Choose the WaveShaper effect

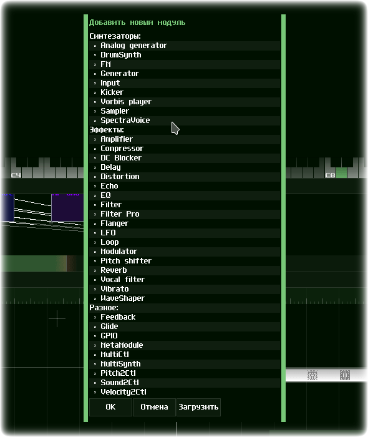click(185, 298)
